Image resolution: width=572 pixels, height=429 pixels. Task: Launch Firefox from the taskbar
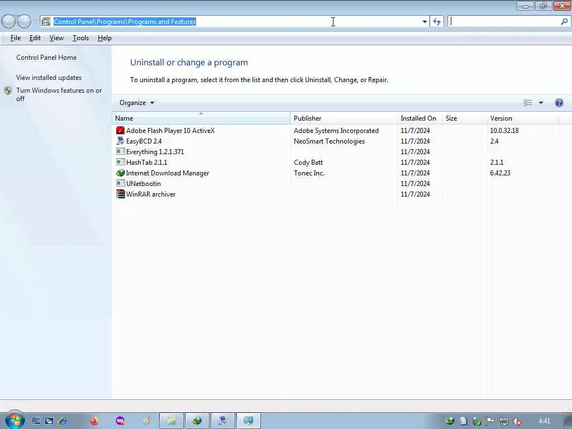click(94, 421)
